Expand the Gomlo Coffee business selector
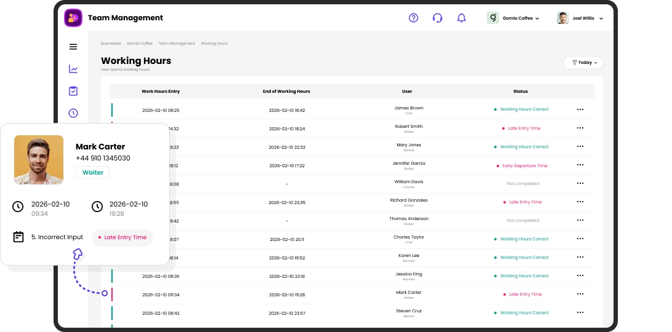This screenshot has width=672, height=332. click(513, 18)
